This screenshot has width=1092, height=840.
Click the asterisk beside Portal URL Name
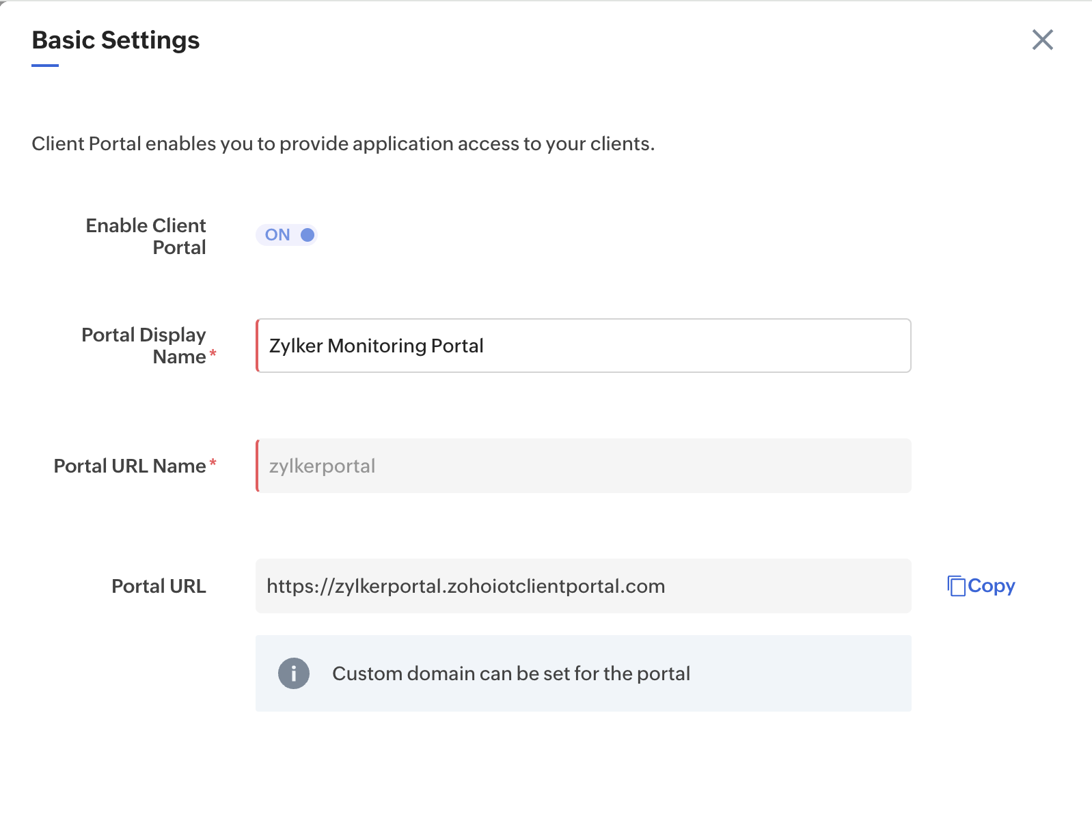pyautogui.click(x=213, y=463)
